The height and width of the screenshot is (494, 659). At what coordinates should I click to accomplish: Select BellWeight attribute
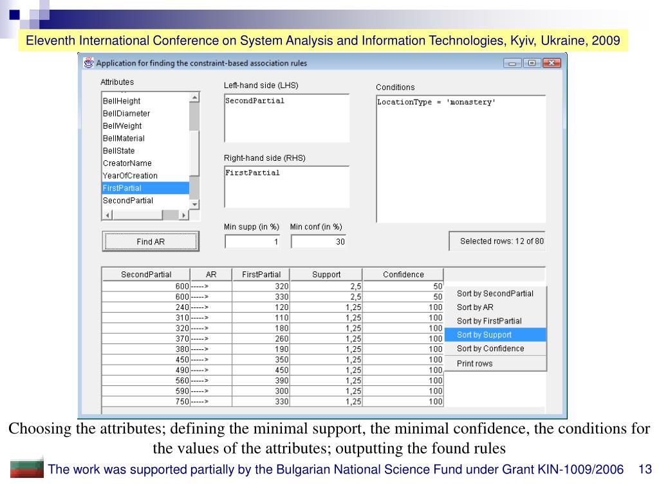tap(145, 125)
